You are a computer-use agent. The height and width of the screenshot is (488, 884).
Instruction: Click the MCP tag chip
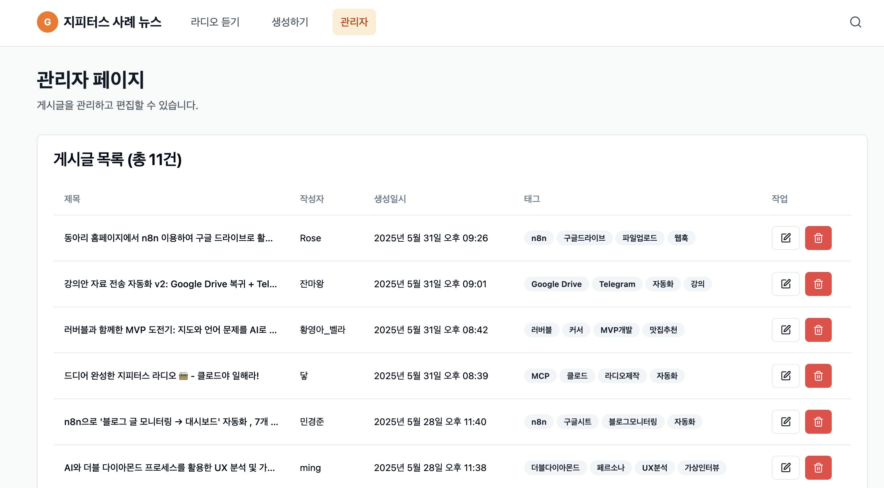point(540,376)
